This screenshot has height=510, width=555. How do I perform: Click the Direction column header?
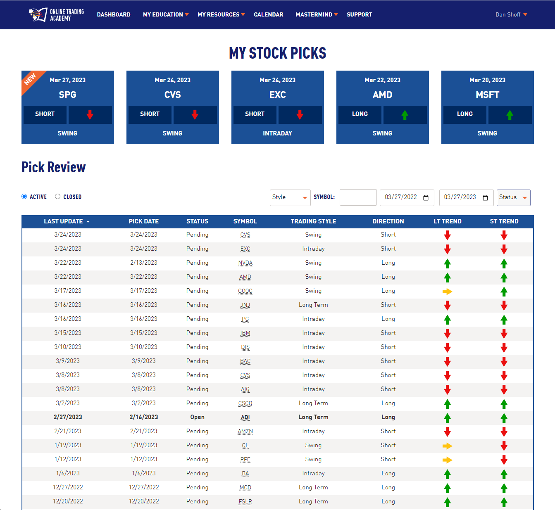point(388,221)
